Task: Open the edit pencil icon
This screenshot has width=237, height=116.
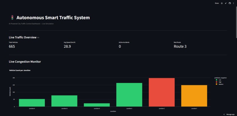Action: (226, 3)
